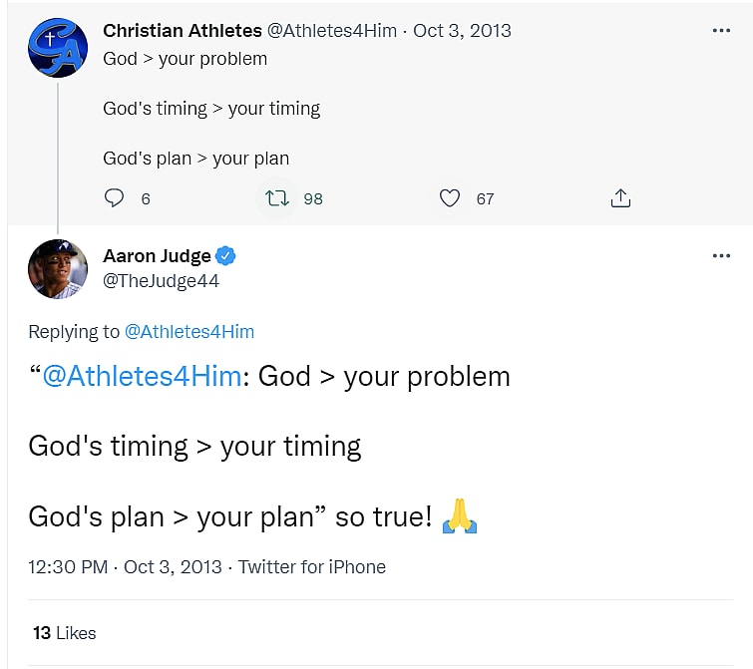Click Aaron Judge profile picture
The image size is (753, 669).
(58, 268)
